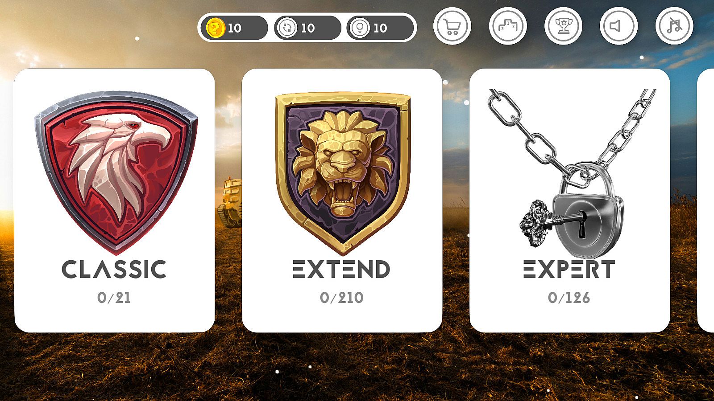This screenshot has height=401, width=714.
Task: Click the lightbulb hint counter icon
Action: point(359,28)
